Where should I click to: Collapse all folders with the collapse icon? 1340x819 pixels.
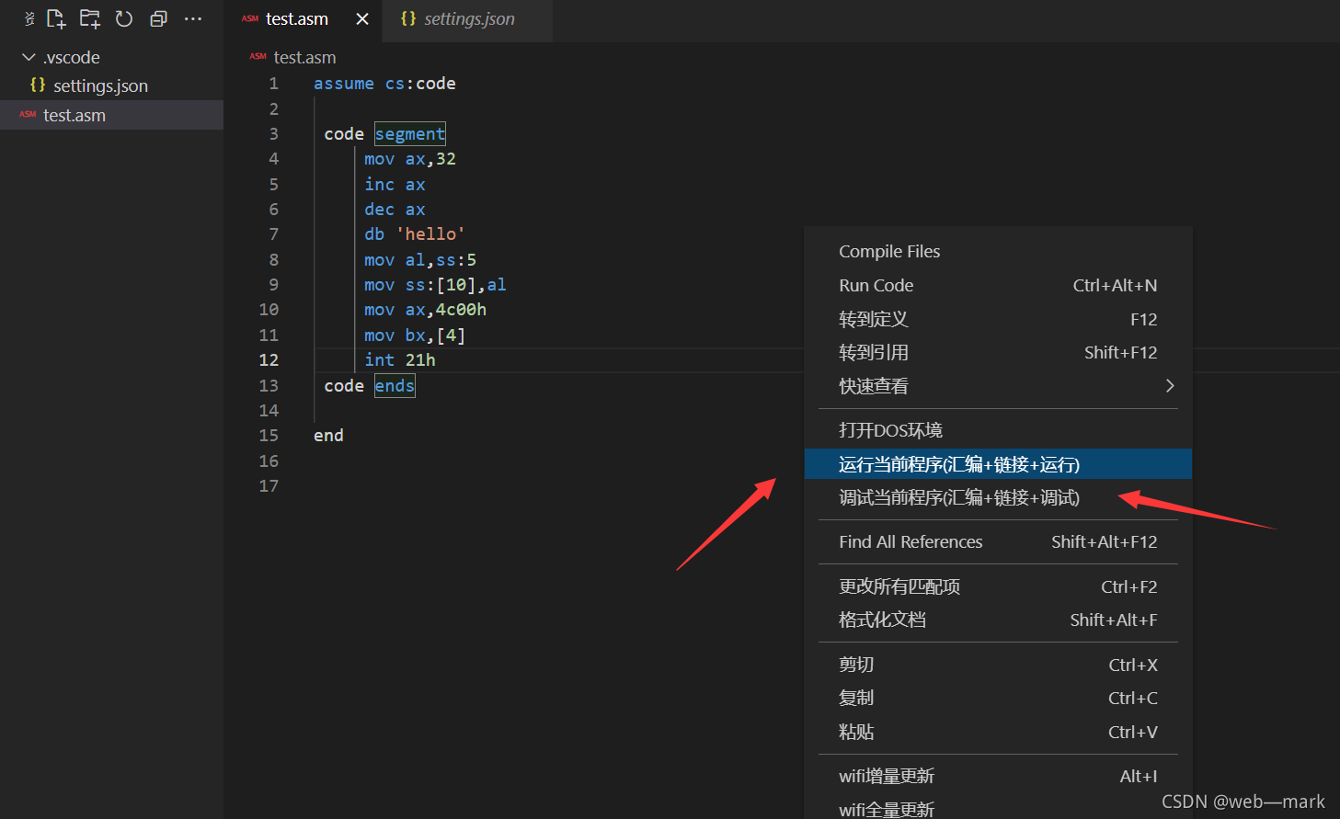pos(158,18)
